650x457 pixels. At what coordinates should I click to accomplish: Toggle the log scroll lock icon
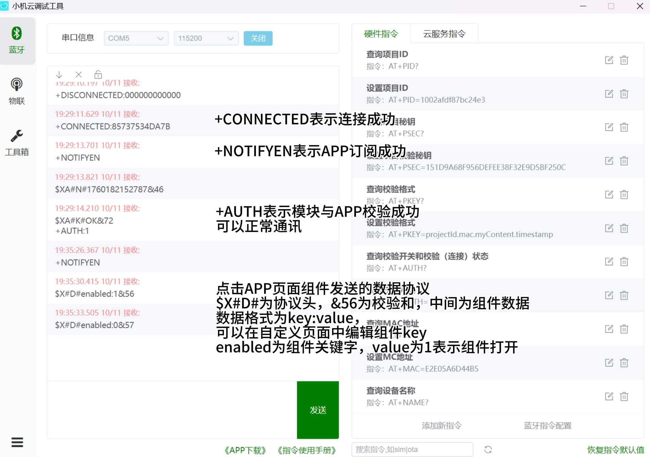click(98, 74)
